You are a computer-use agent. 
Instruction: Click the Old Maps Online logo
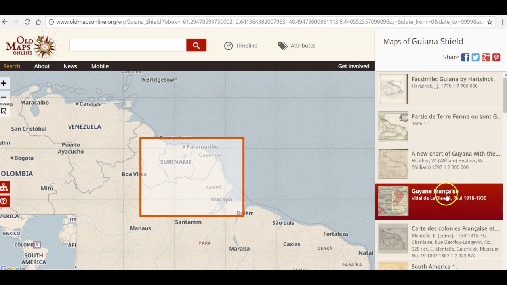[31, 46]
